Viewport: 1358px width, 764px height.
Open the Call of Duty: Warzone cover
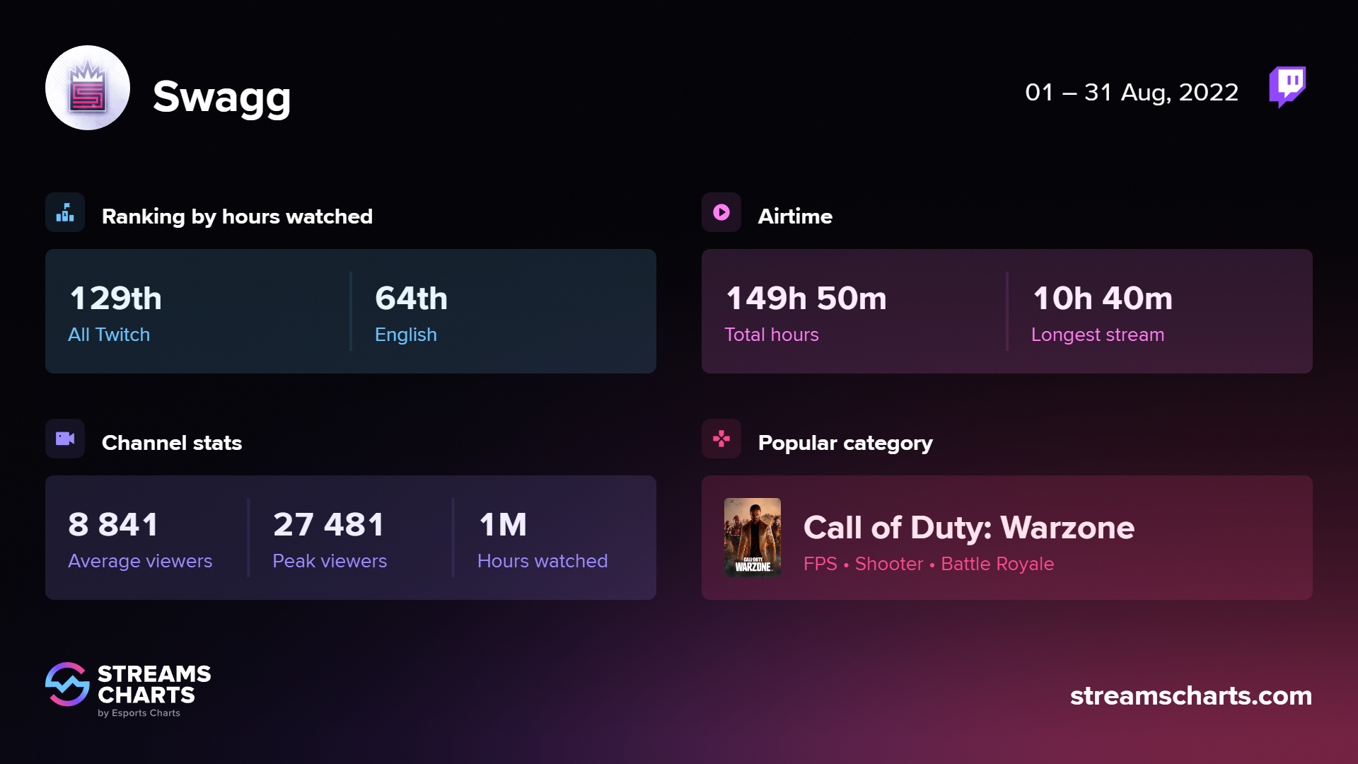[753, 537]
